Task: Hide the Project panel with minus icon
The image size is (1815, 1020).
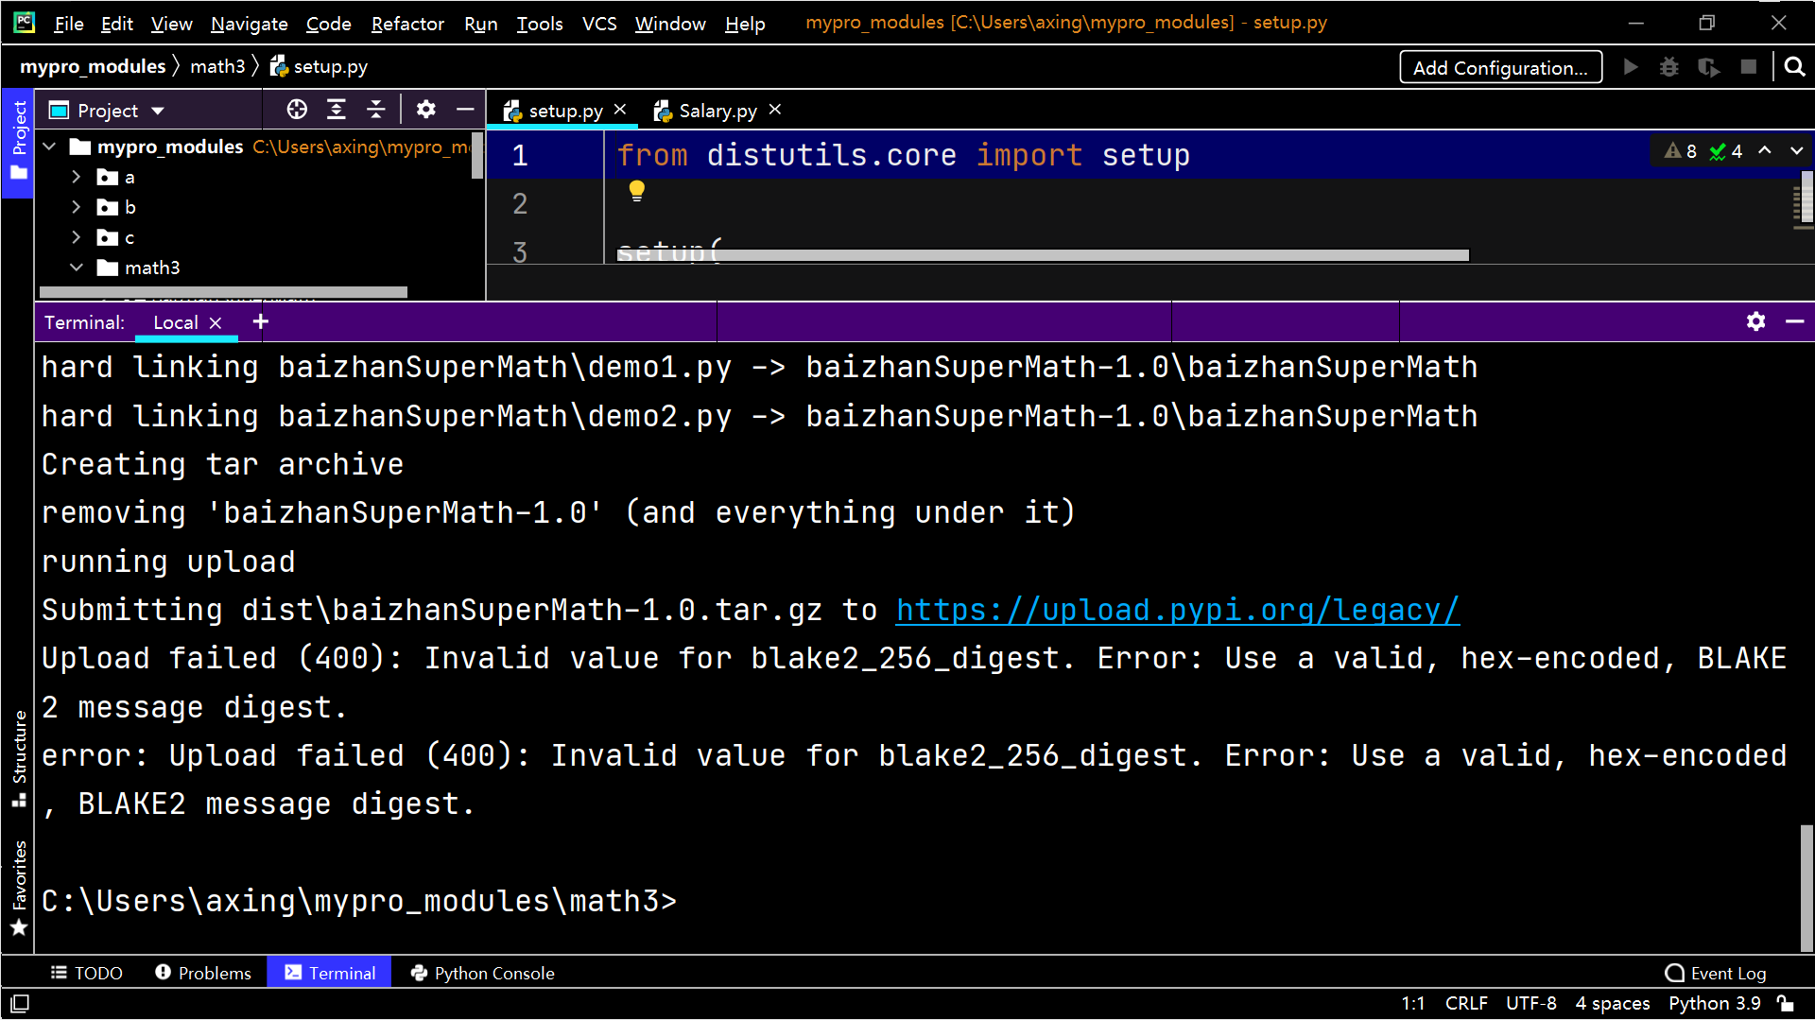Action: (465, 110)
